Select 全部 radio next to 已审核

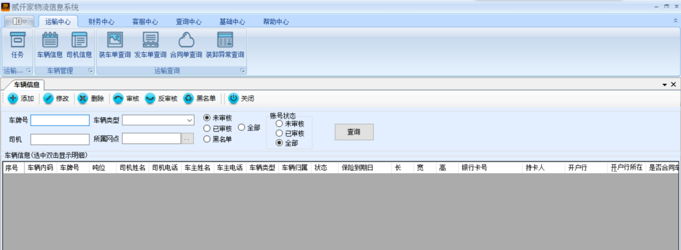(x=241, y=127)
